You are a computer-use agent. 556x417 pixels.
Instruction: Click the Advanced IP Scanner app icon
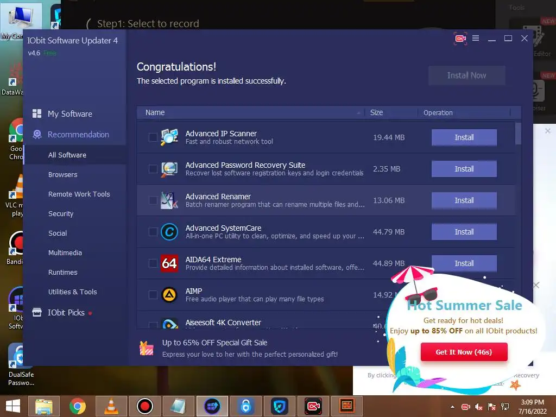pos(169,137)
